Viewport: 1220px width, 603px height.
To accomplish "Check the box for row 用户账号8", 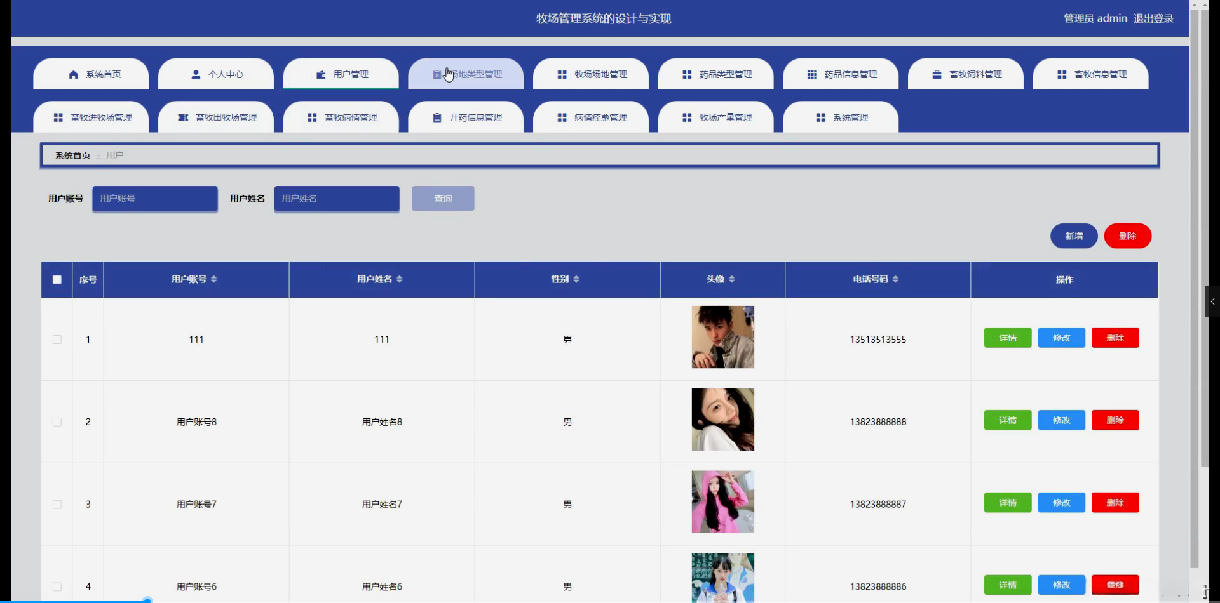I will click(57, 422).
